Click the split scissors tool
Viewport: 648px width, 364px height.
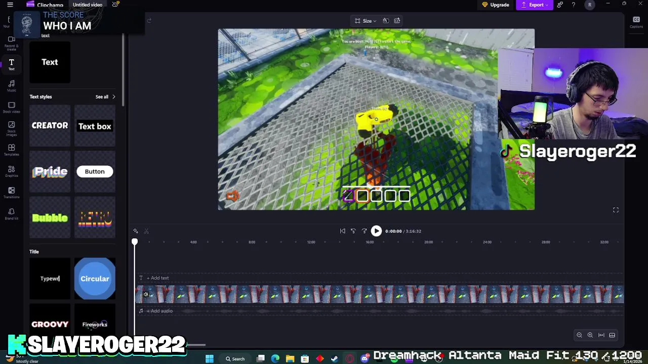[146, 231]
